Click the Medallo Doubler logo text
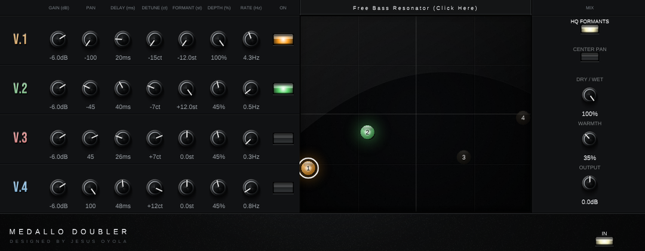The image size is (645, 251). (x=69, y=232)
